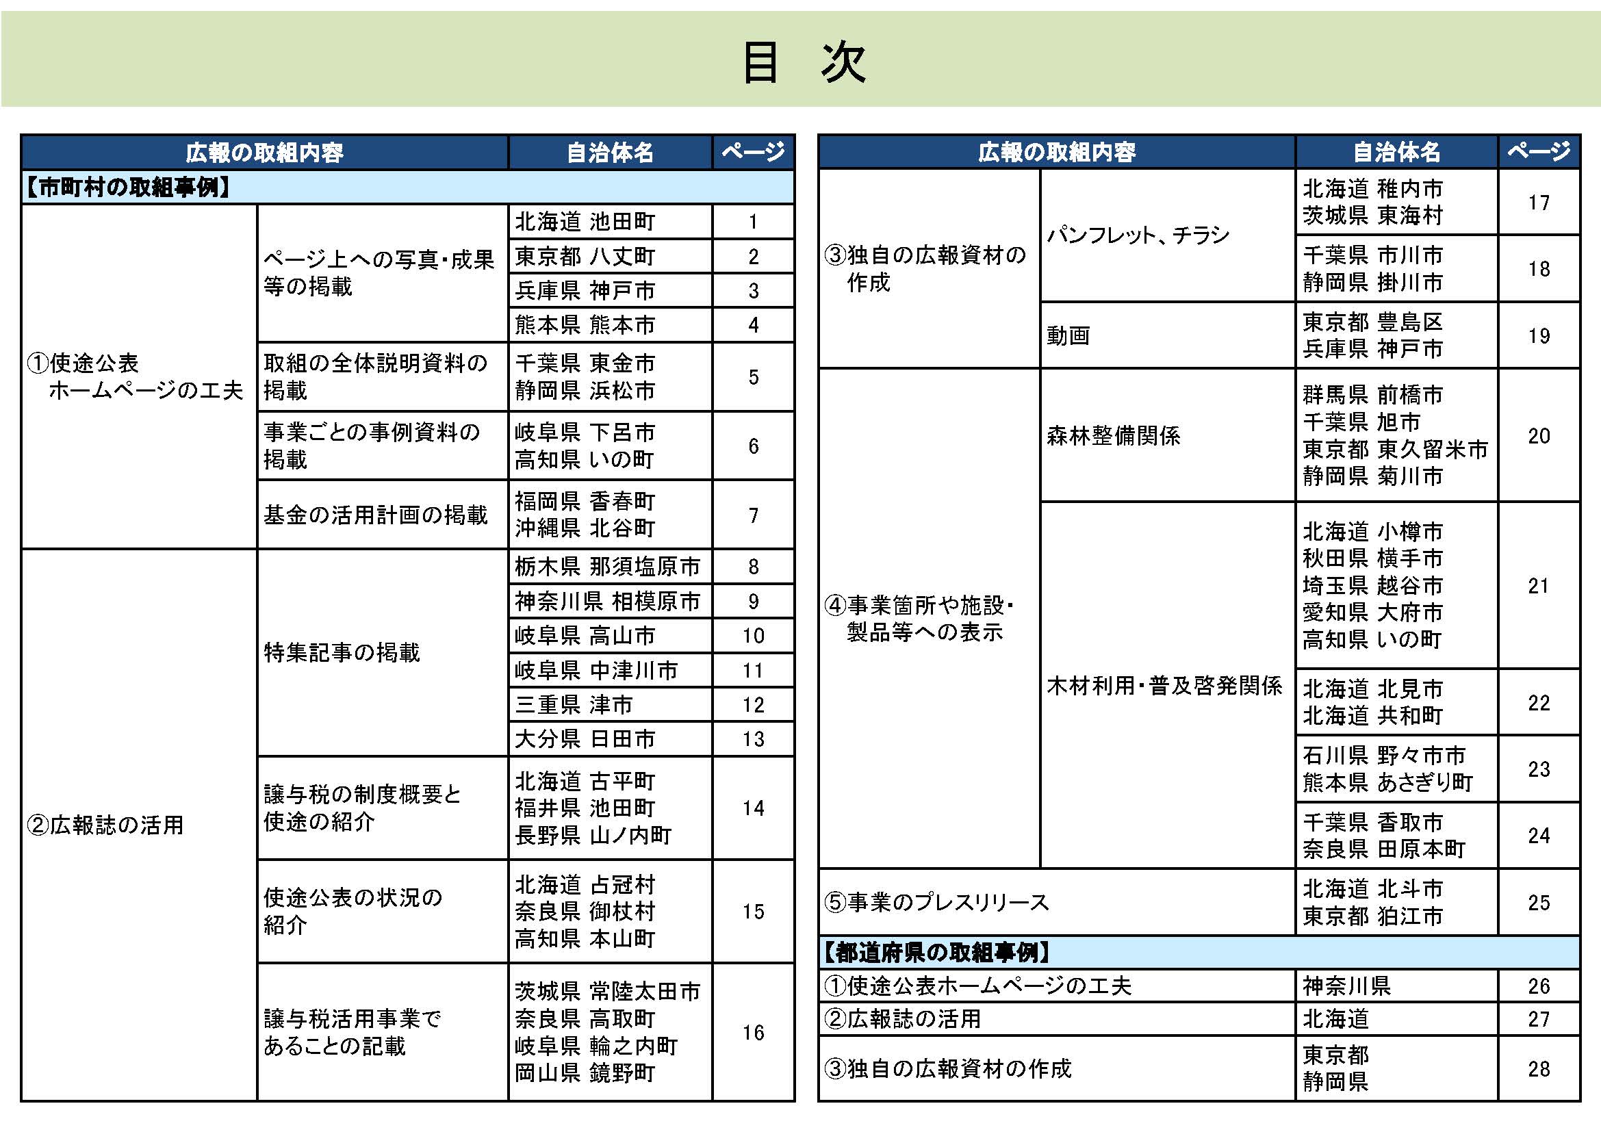
Task: Click ④事業箇所や施設・製品等への表示 cell
Action: [x=929, y=618]
